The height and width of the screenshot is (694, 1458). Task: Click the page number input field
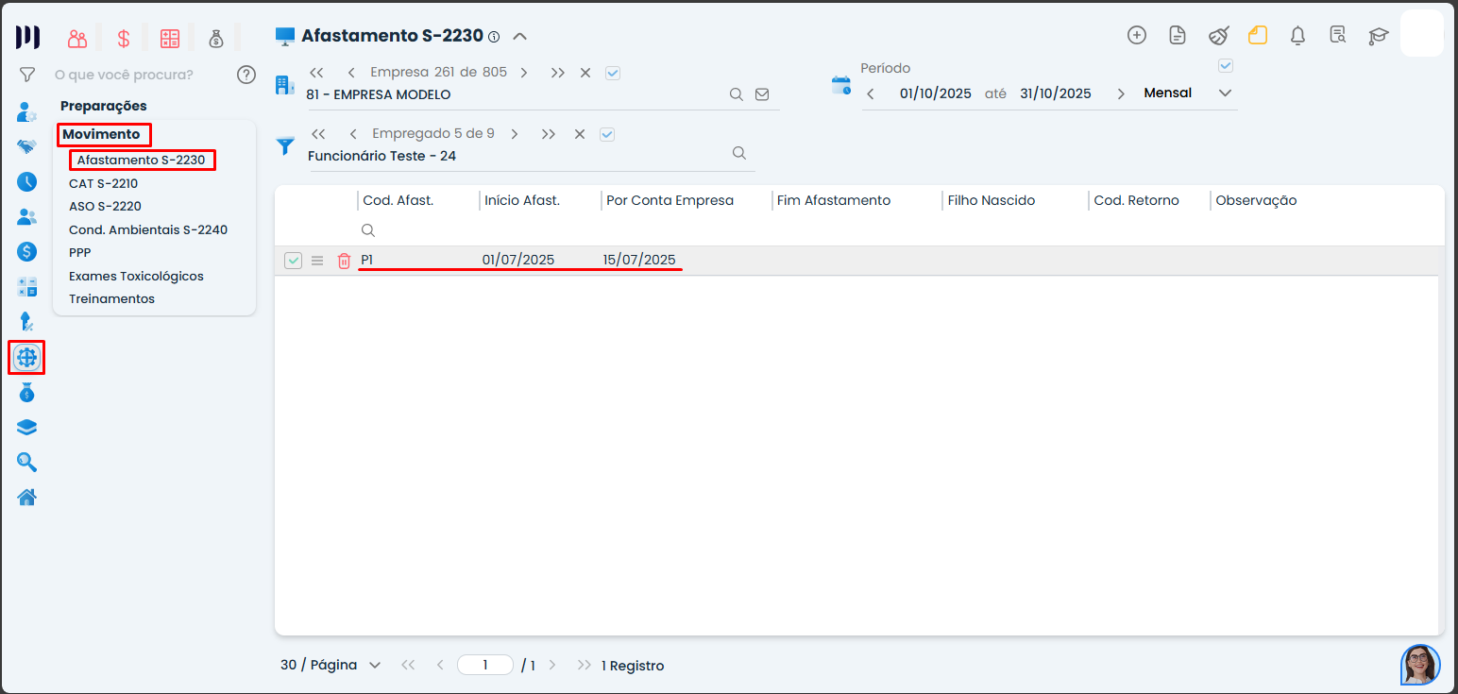coord(484,665)
